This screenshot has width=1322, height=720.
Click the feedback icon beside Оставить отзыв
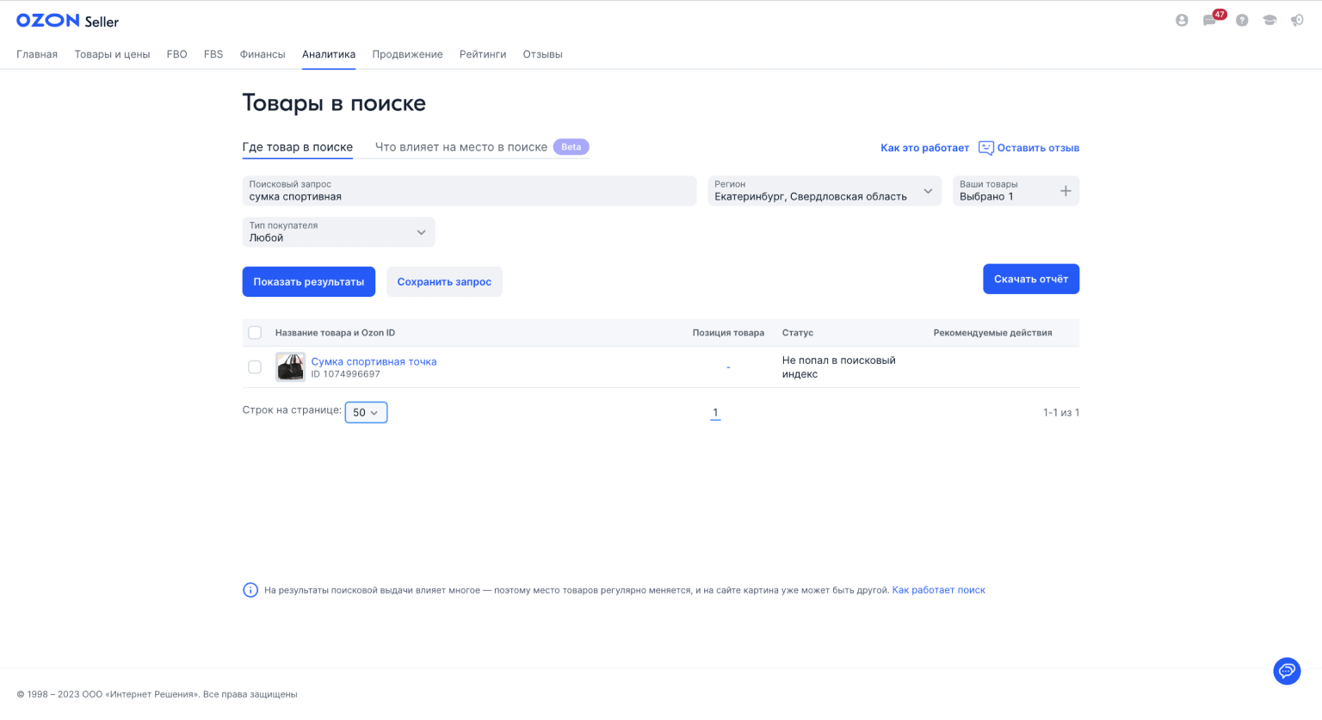click(x=986, y=148)
